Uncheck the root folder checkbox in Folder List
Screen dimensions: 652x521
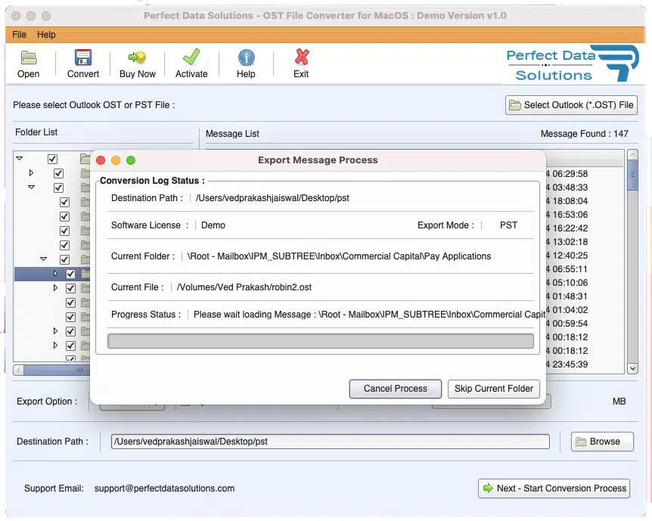click(52, 159)
